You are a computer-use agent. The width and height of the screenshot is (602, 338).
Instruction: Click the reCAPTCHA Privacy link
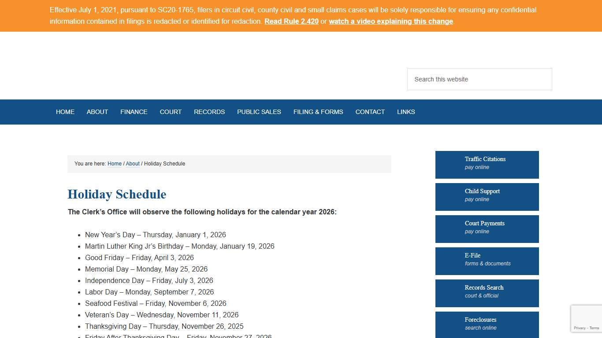pos(579,328)
